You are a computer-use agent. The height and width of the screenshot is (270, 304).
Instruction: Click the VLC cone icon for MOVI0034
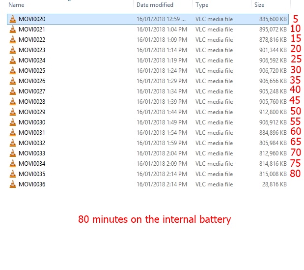click(x=13, y=164)
